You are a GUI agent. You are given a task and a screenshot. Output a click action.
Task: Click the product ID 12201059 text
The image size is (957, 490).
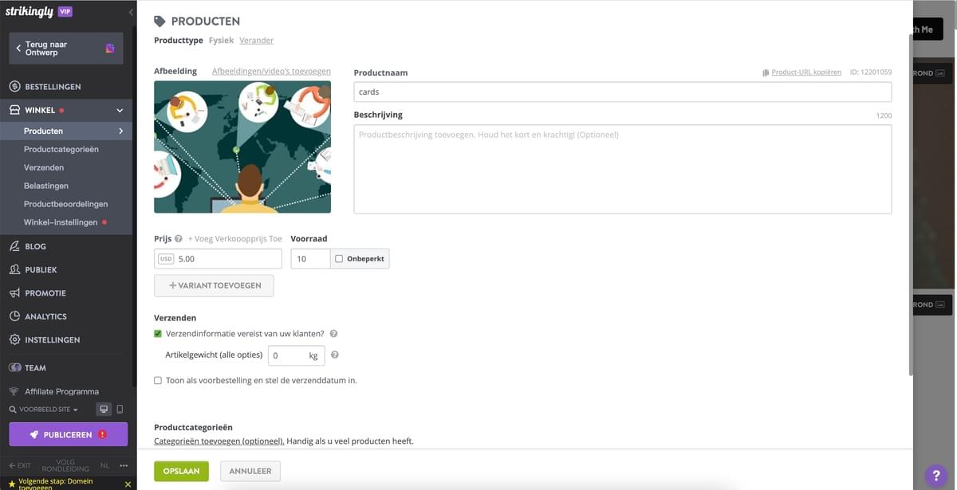pyautogui.click(x=871, y=73)
